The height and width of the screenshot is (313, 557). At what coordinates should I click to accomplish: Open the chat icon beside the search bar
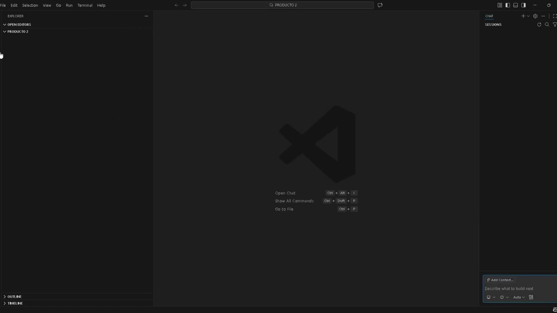click(x=380, y=5)
